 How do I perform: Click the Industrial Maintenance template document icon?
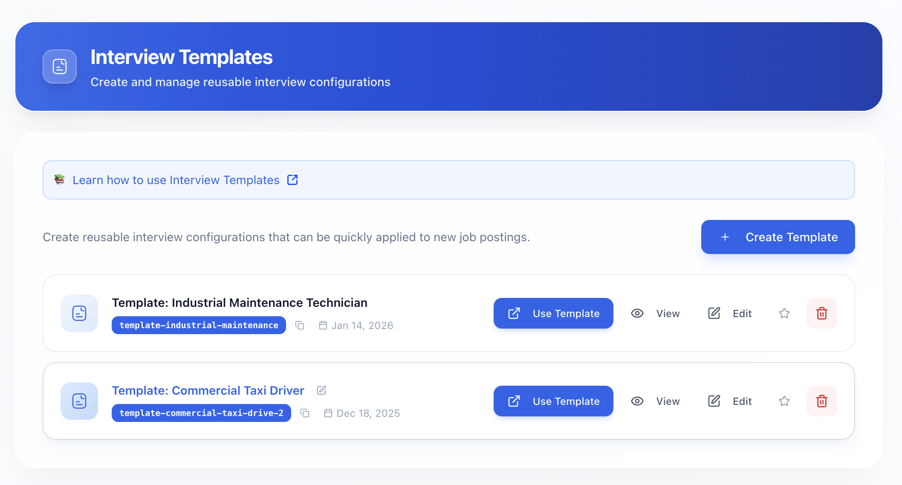coord(79,313)
